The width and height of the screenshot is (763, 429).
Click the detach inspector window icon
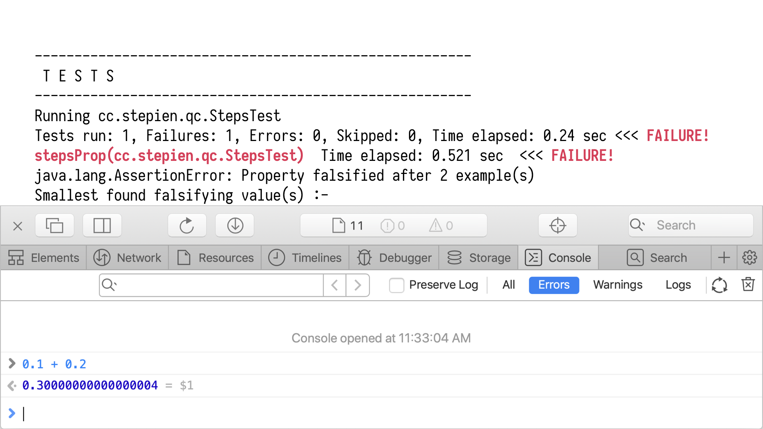(54, 226)
